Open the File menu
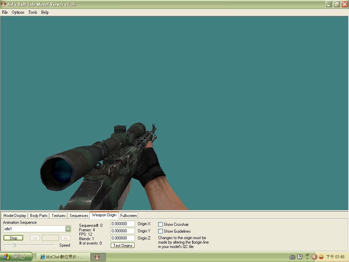This screenshot has height=262, width=349. click(x=5, y=12)
